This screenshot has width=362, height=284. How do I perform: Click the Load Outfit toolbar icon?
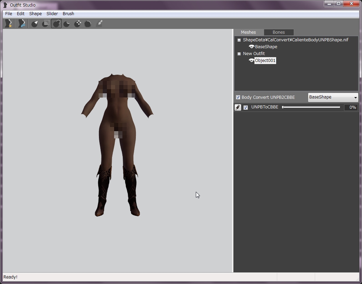(21, 23)
